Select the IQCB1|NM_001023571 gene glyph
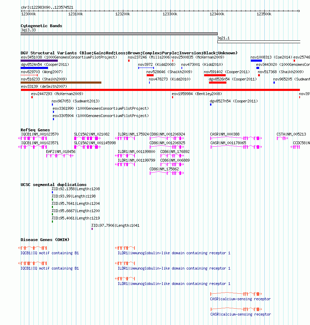Image resolution: width=310 pixels, height=325 pixels. click(x=32, y=147)
